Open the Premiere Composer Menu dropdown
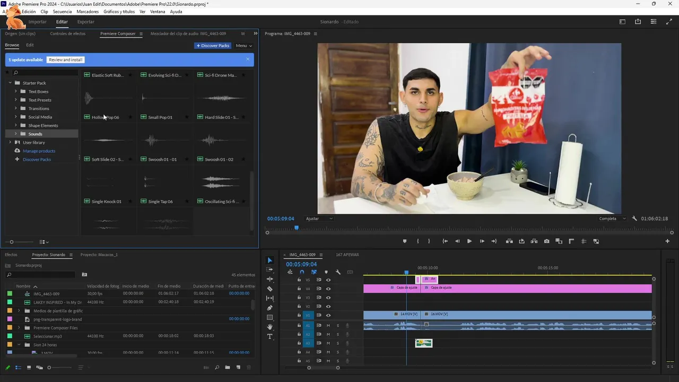Viewport: 679px width, 382px height. pyautogui.click(x=244, y=46)
